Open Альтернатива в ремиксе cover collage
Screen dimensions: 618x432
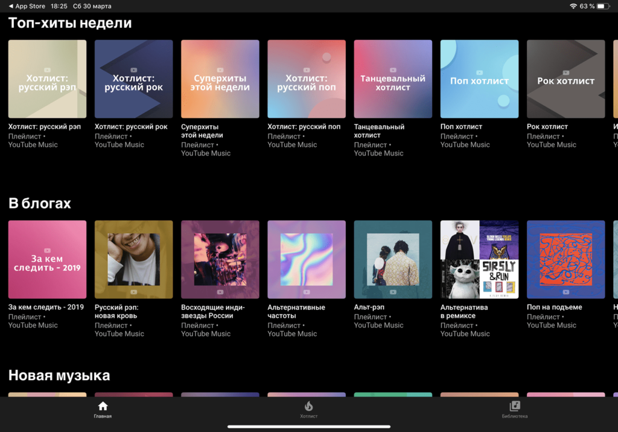pos(479,259)
